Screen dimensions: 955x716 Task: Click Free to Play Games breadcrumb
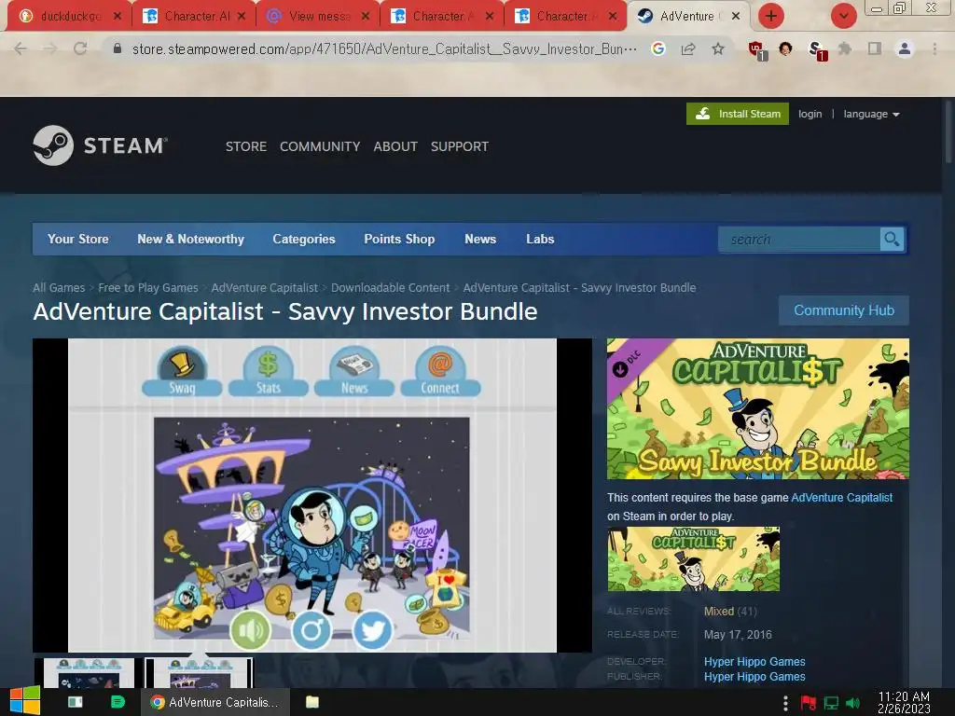(148, 288)
